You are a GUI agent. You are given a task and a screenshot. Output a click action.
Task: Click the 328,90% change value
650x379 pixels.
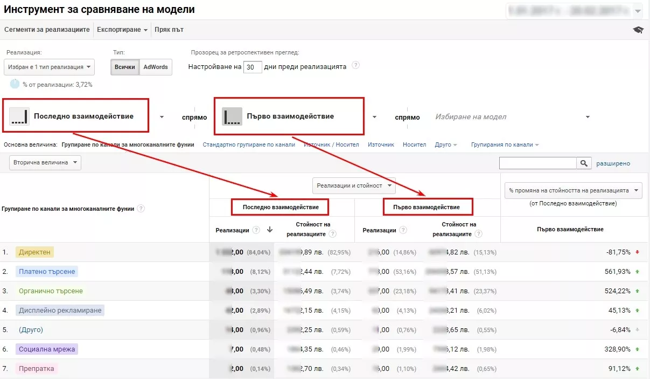pyautogui.click(x=617, y=349)
